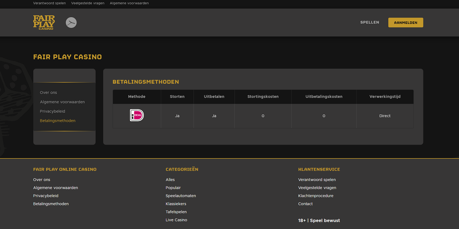The width and height of the screenshot is (459, 229).
Task: Open Algemene voorwaarden in top bar
Action: 129,3
